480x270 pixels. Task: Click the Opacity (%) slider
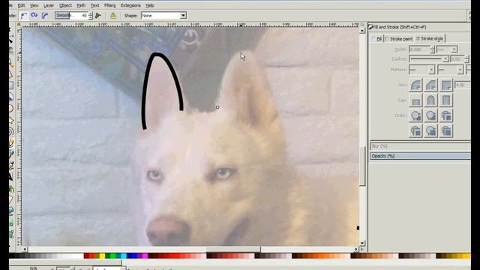420,156
